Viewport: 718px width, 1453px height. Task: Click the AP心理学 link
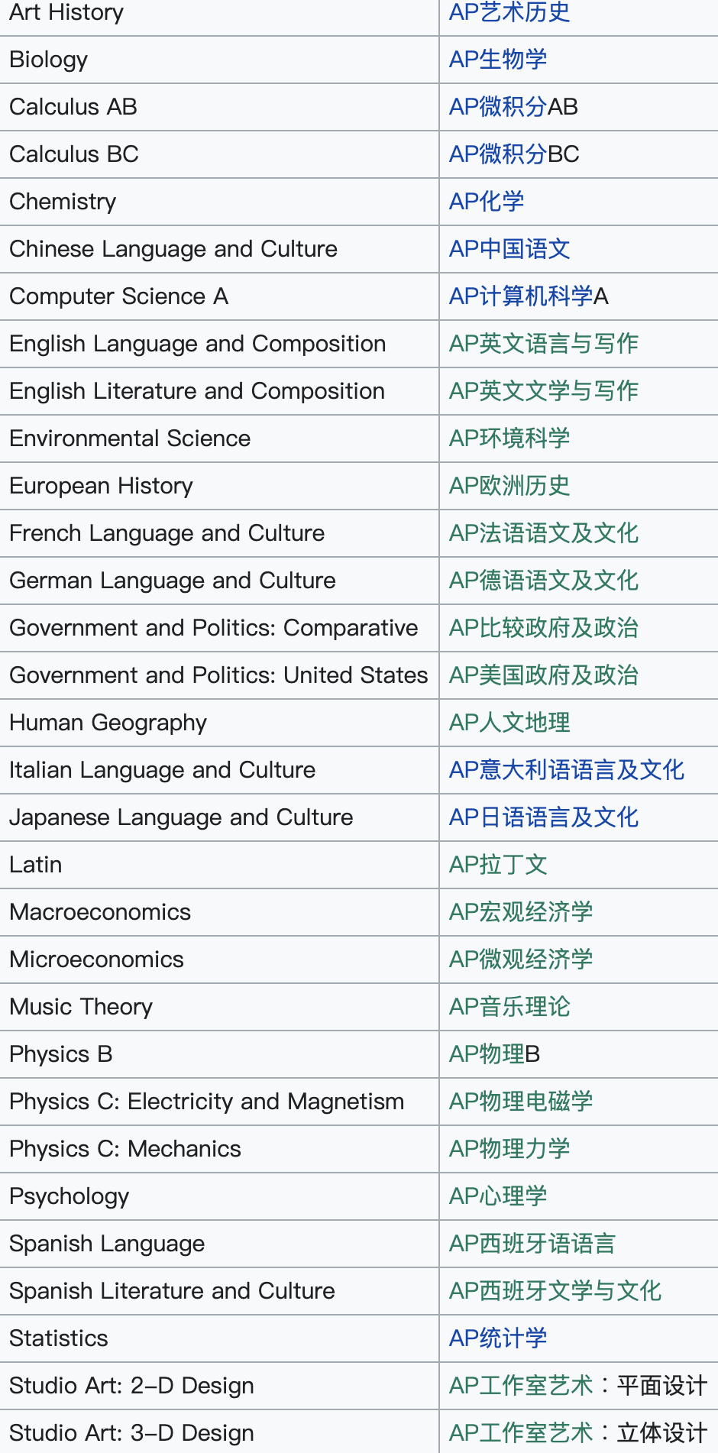point(498,1196)
